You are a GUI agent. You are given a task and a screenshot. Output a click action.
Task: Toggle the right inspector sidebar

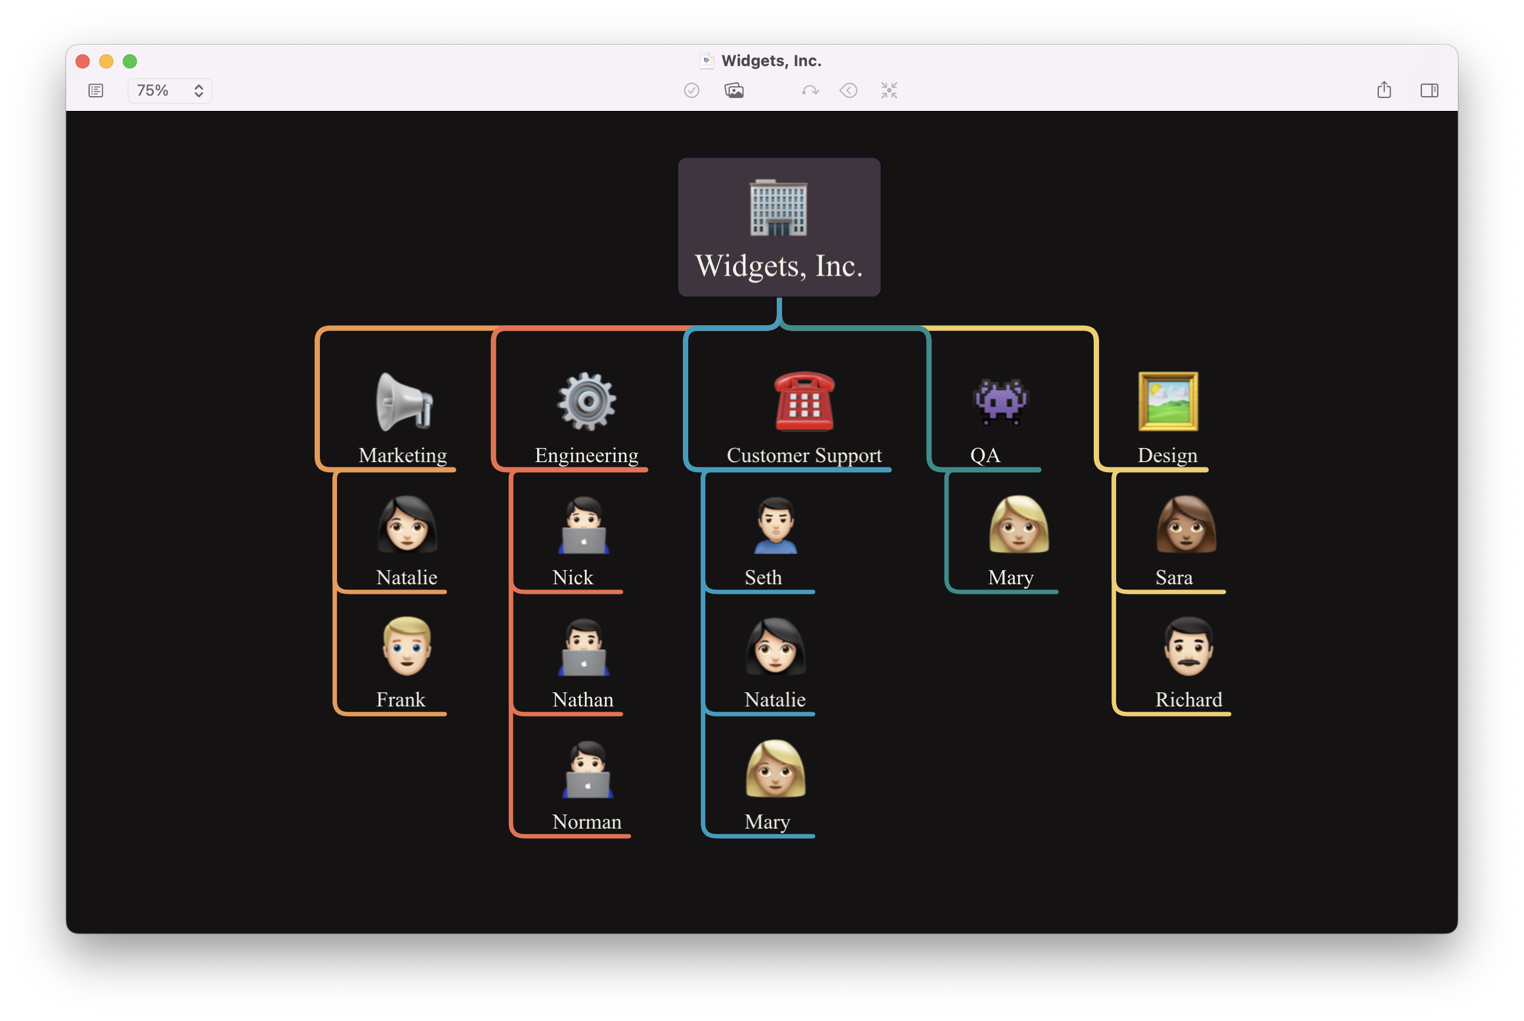click(x=1429, y=90)
